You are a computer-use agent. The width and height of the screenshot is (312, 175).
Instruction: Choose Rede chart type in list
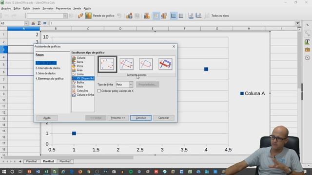click(x=80, y=87)
